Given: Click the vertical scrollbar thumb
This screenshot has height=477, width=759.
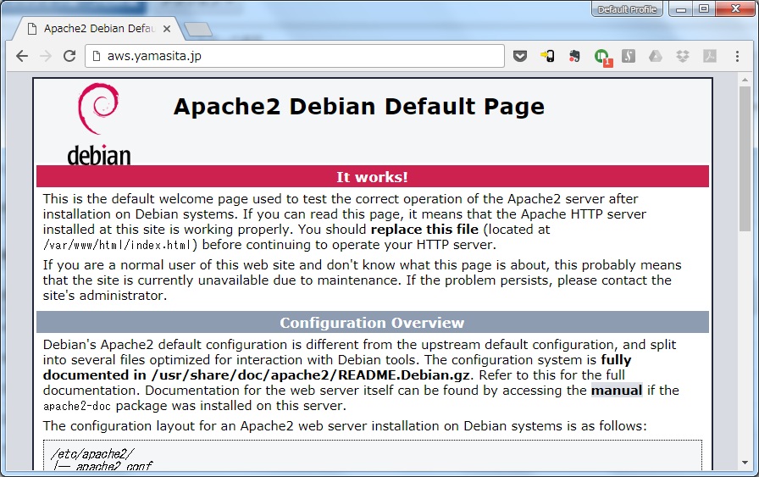Looking at the screenshot, I should pyautogui.click(x=745, y=158).
